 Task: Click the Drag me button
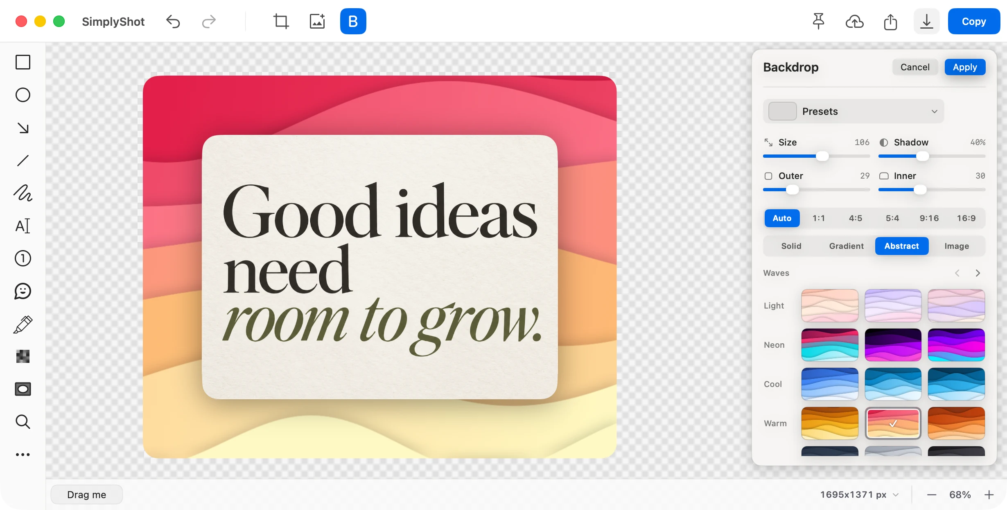point(87,494)
